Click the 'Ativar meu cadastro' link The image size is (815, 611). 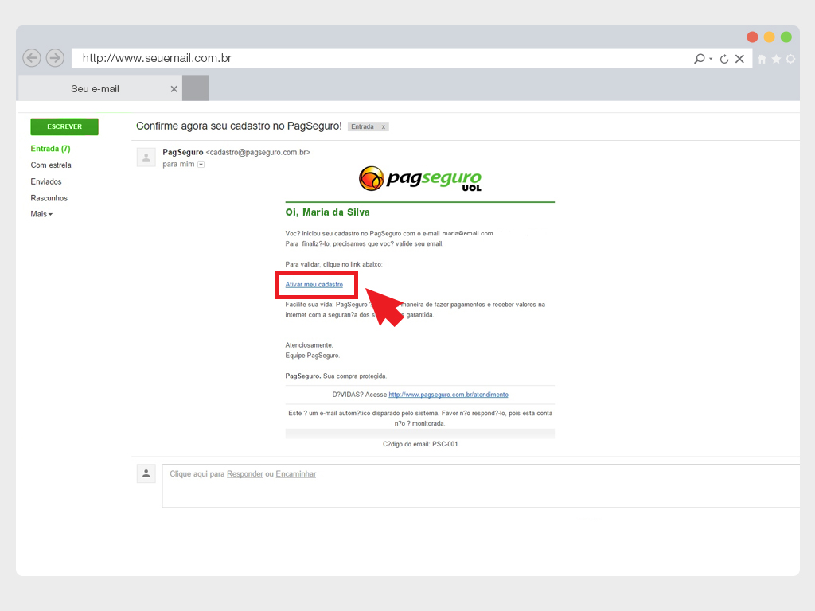tap(314, 284)
